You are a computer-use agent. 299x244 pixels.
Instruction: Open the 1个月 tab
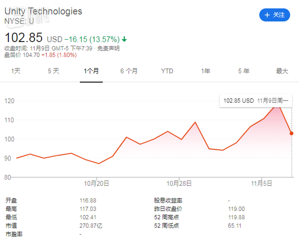click(x=91, y=71)
